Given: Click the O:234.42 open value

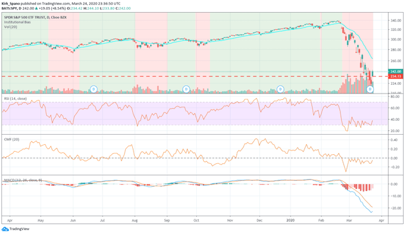Looking at the screenshot, I should (x=75, y=8).
